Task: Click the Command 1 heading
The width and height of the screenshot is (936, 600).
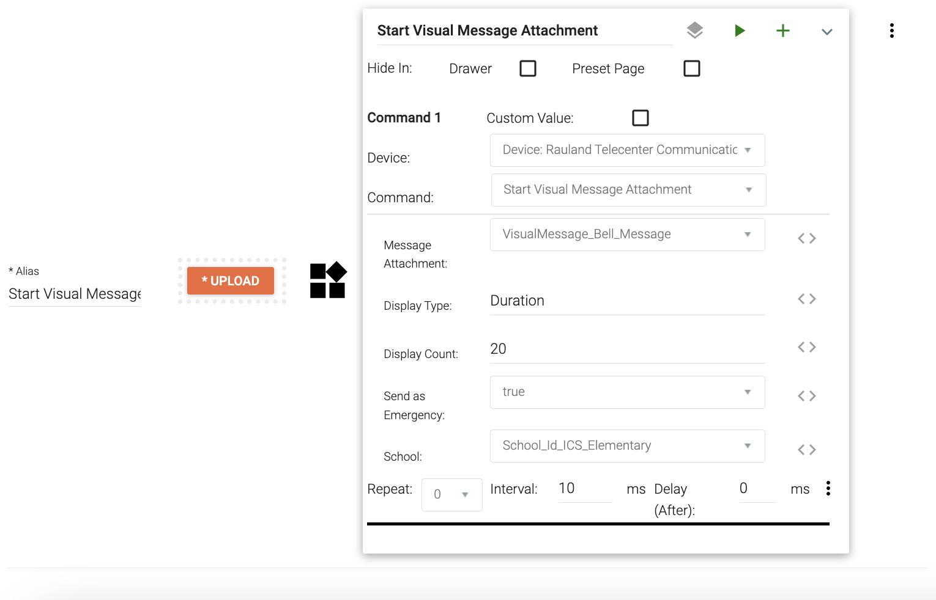Action: point(404,118)
